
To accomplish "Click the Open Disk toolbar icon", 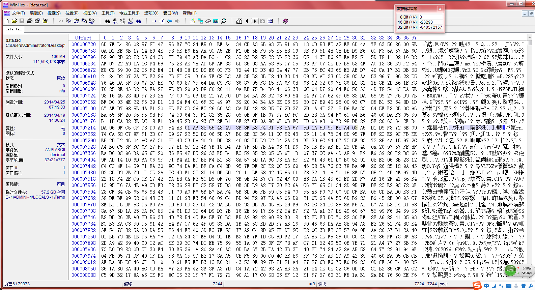I will point(193,21).
